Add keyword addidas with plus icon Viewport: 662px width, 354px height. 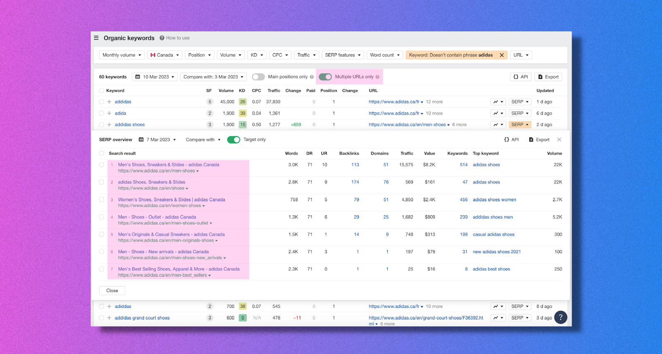pos(109,102)
